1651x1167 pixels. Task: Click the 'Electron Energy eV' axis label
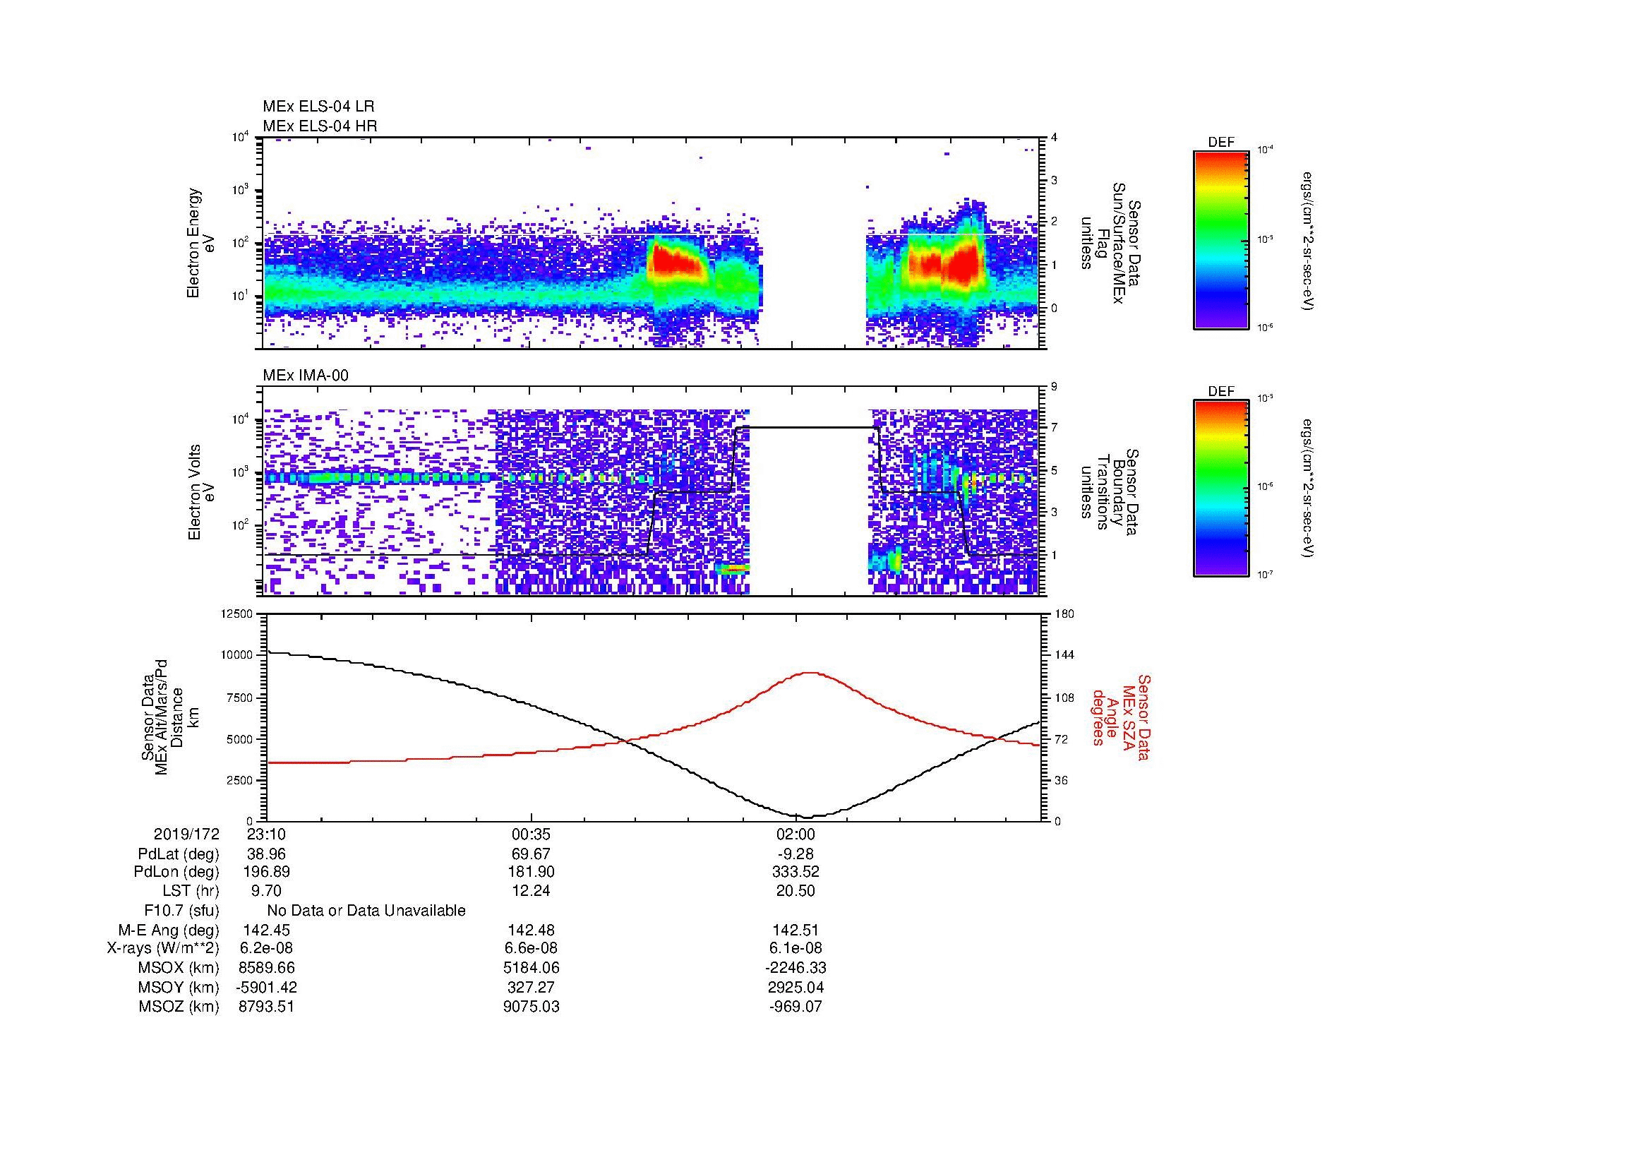click(x=201, y=243)
